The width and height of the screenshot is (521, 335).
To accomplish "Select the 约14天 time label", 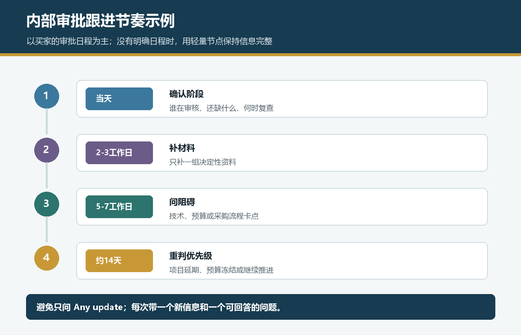I will point(119,261).
